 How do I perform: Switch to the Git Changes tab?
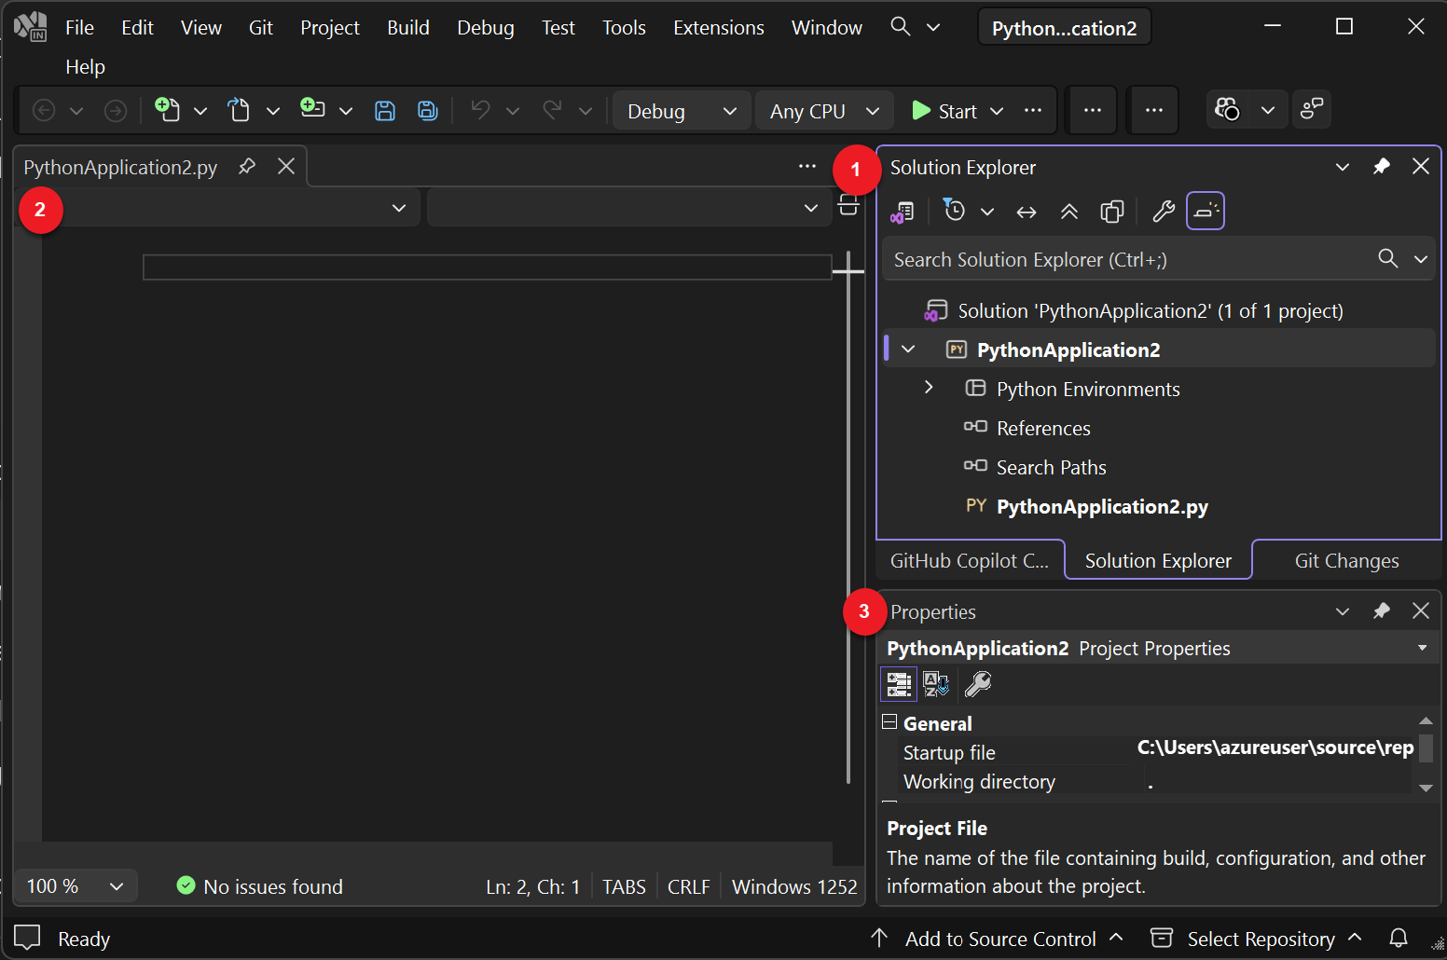pos(1346,559)
